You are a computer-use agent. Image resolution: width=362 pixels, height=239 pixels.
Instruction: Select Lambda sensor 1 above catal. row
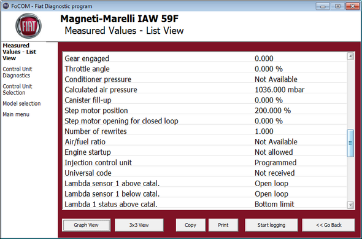coord(205,183)
